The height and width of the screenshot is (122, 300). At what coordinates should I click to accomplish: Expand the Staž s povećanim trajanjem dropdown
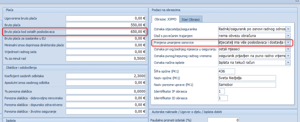(288, 36)
